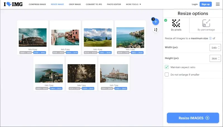Image resolution: width=223 pixels, height=127 pixels.
Task: Click the iLoveIMG logo
Action: click(13, 4)
